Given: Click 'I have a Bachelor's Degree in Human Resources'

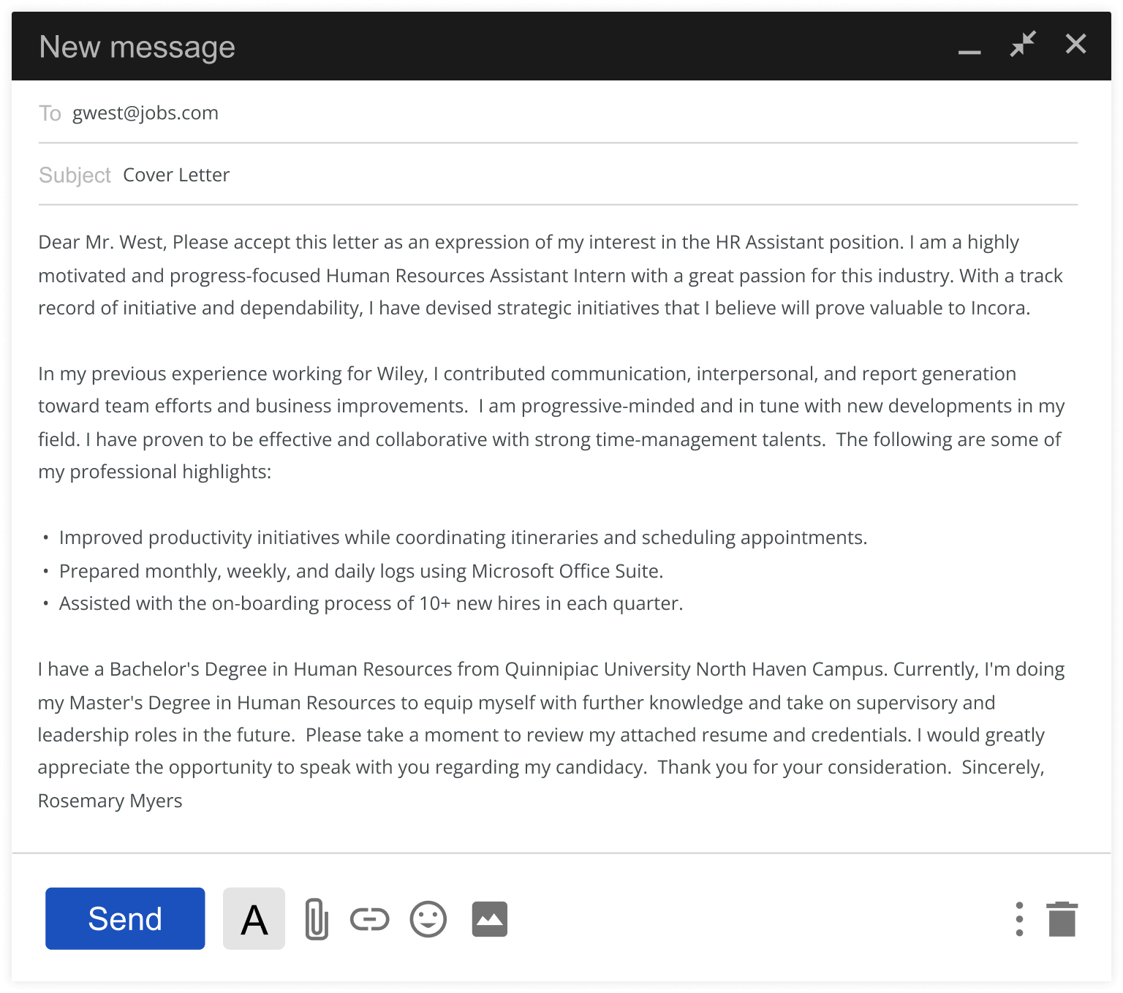Looking at the screenshot, I should pos(245,669).
